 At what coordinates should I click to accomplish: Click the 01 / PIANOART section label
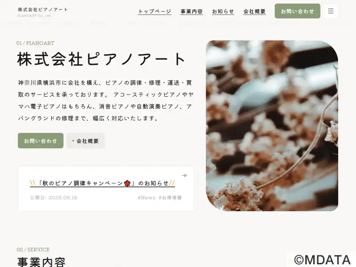click(35, 43)
